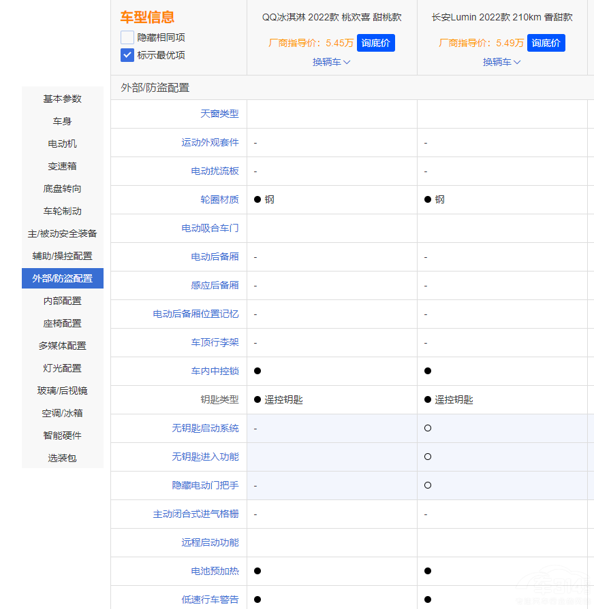
Task: Click the 钥匙类型 parameter link
Action: coord(219,399)
